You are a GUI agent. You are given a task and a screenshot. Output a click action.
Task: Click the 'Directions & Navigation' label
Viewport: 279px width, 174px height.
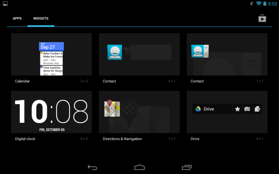(x=122, y=139)
